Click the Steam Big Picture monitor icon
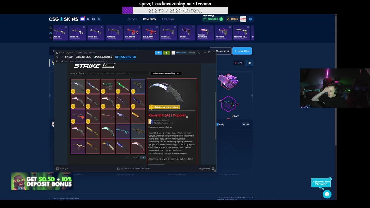The image size is (370, 208). tap(199, 53)
